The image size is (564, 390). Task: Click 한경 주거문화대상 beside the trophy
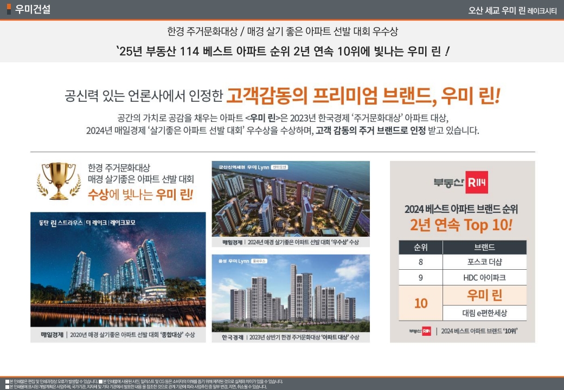click(x=119, y=168)
